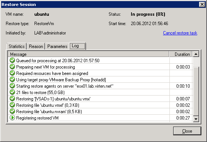Click the Message column header
Viewport: 207px width, 142px height.
click(x=88, y=54)
